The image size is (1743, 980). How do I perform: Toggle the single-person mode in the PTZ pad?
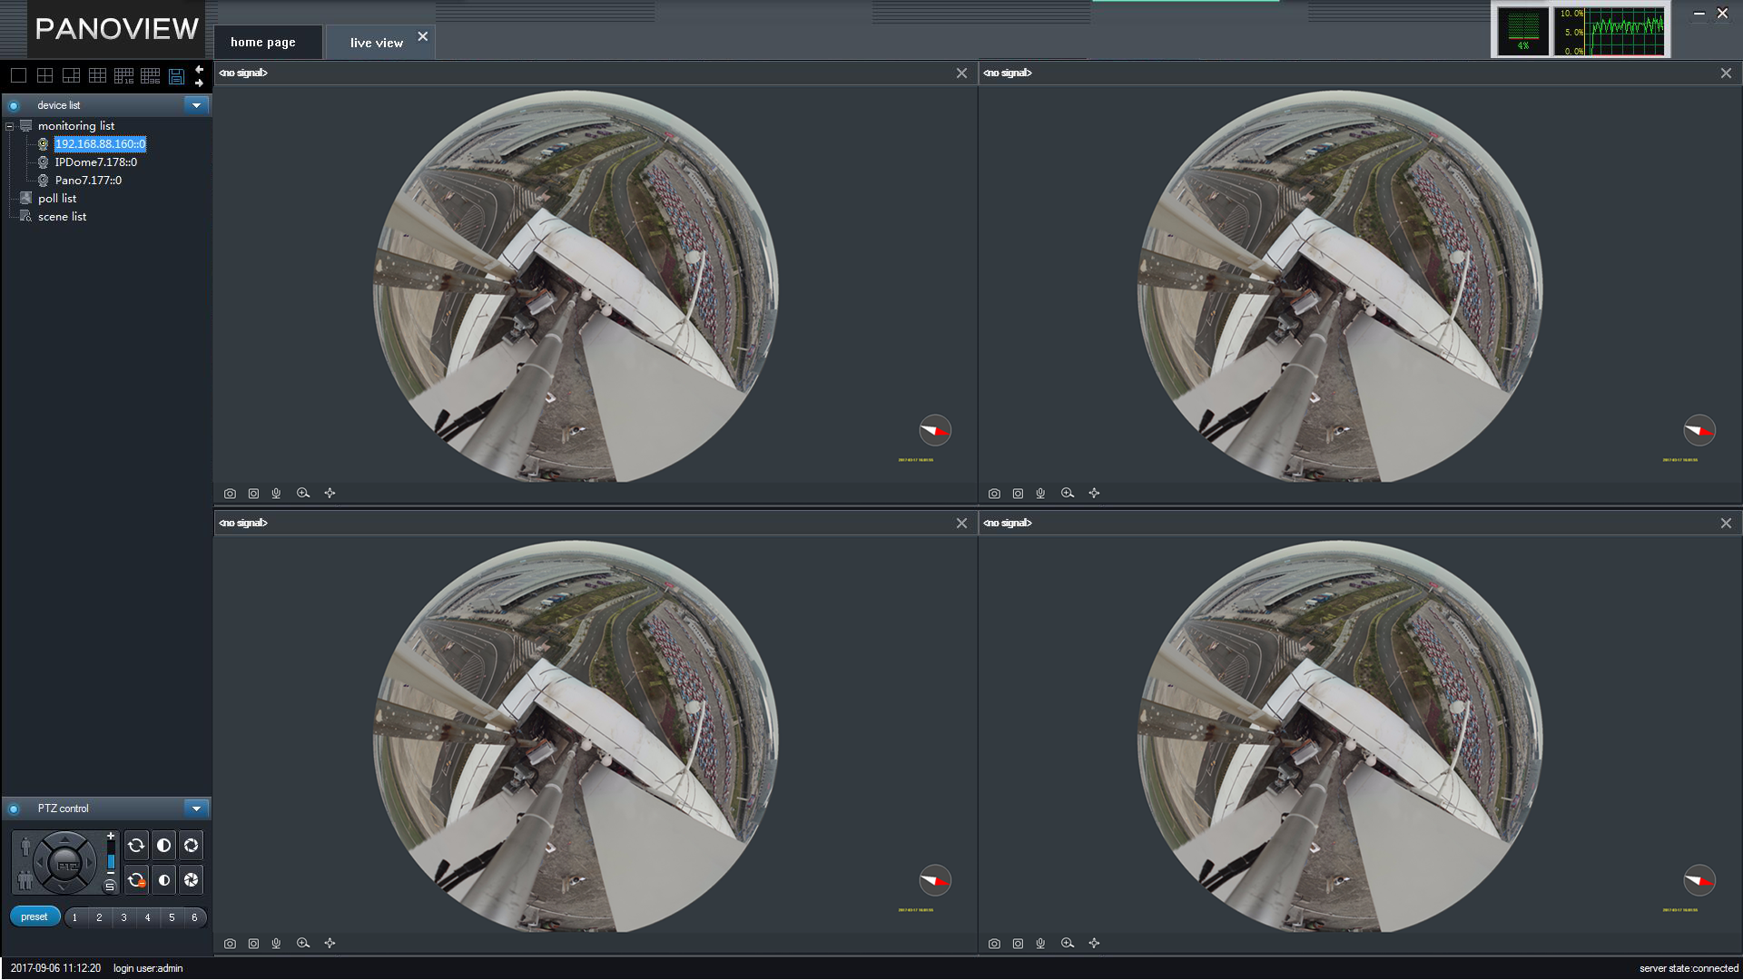25,848
